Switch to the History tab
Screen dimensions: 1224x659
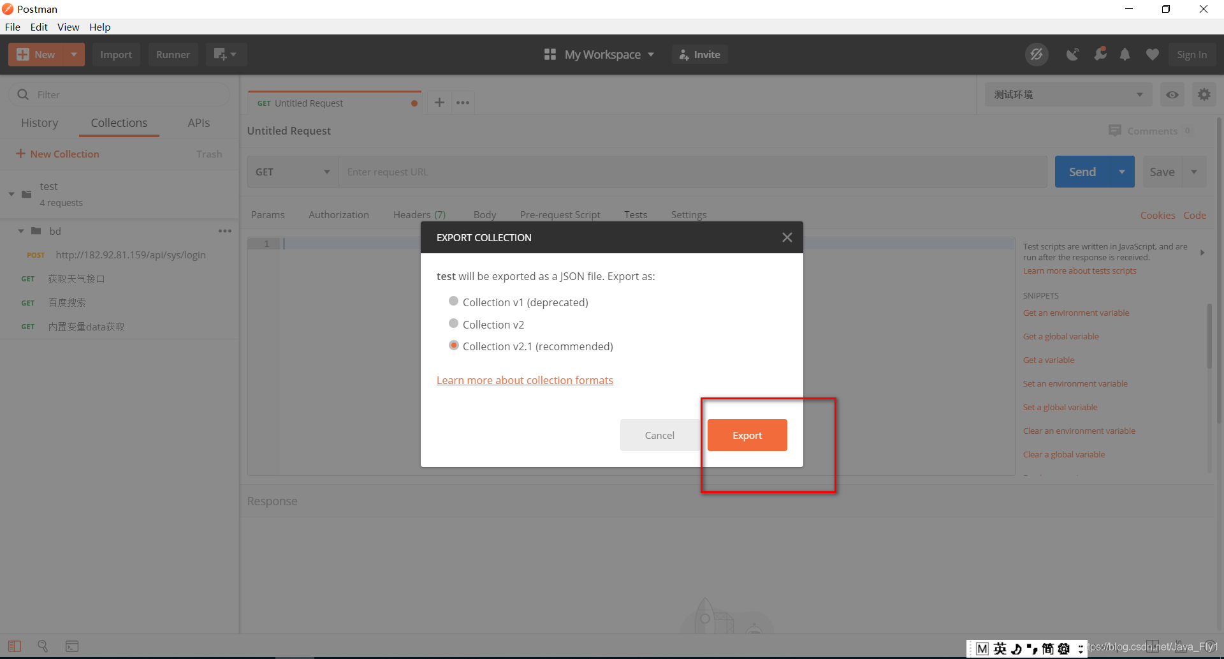tap(40, 122)
